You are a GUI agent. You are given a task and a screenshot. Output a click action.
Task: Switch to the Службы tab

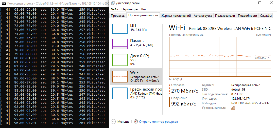pyautogui.click(x=266, y=16)
